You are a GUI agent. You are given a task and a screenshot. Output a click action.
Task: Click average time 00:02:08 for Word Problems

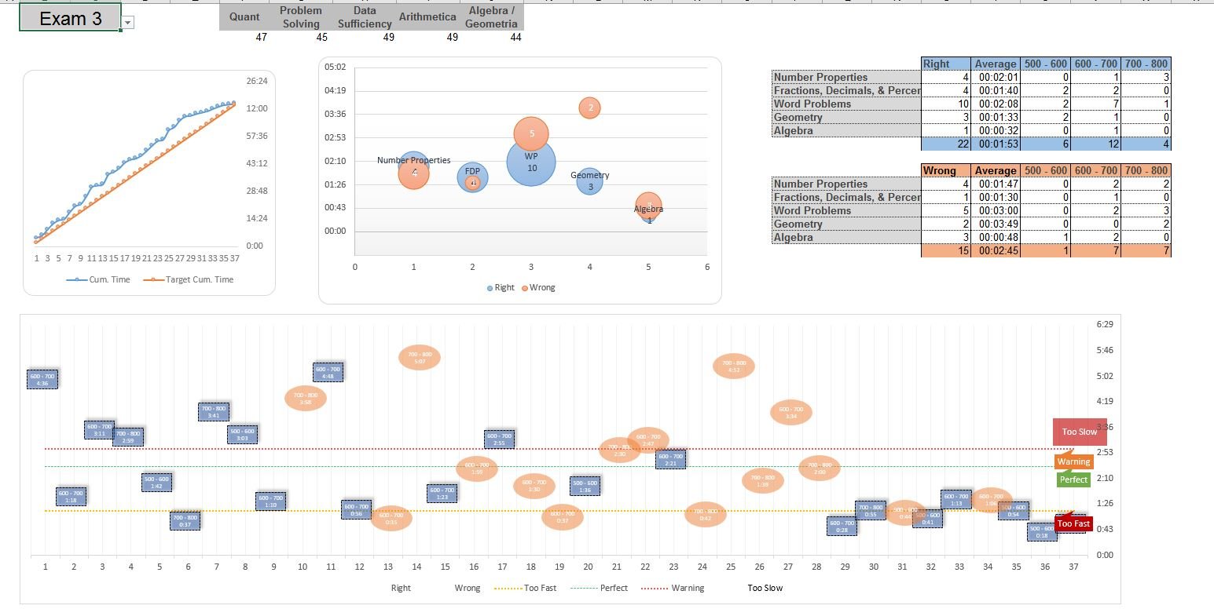coord(995,104)
